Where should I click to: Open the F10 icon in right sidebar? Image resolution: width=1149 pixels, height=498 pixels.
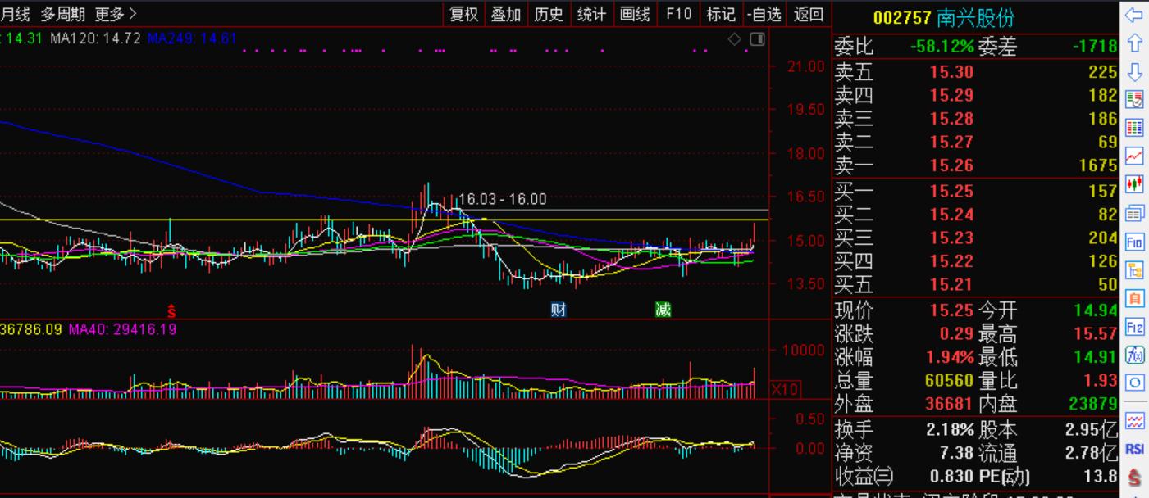click(1135, 242)
